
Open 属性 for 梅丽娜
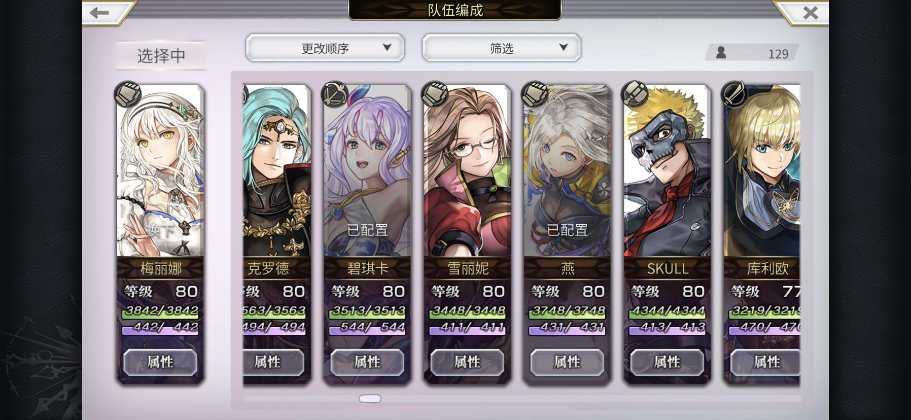click(160, 362)
